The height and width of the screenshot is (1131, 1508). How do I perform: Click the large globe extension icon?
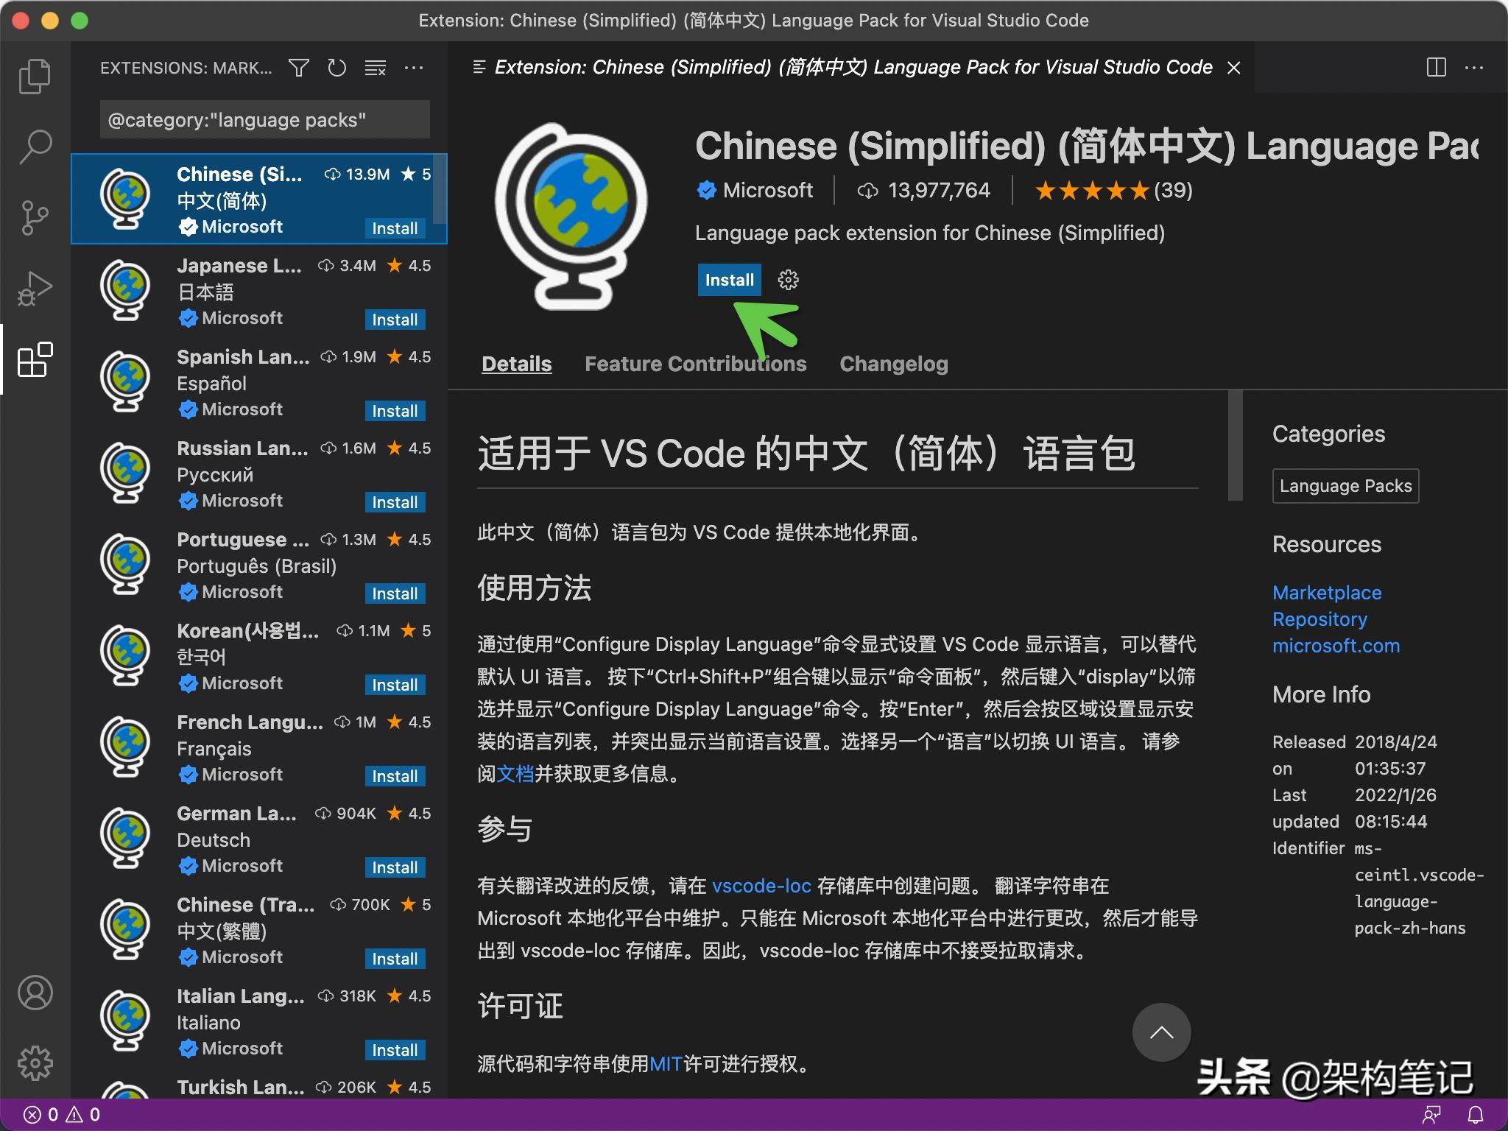click(571, 216)
